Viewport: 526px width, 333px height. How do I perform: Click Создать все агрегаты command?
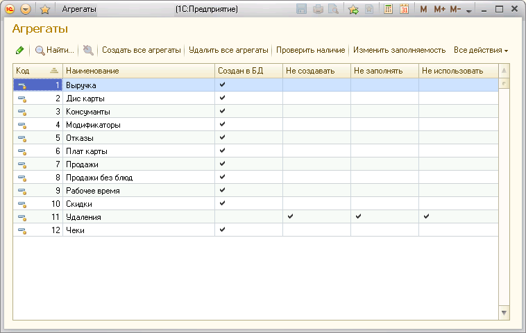[x=142, y=51]
